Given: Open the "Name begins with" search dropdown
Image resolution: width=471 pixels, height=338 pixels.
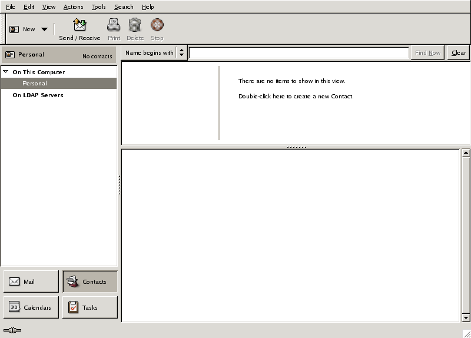Looking at the screenshot, I should (155, 53).
